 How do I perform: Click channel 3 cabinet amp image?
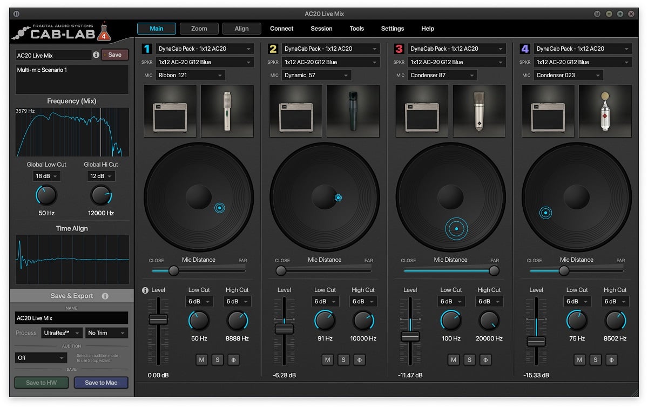coord(422,111)
